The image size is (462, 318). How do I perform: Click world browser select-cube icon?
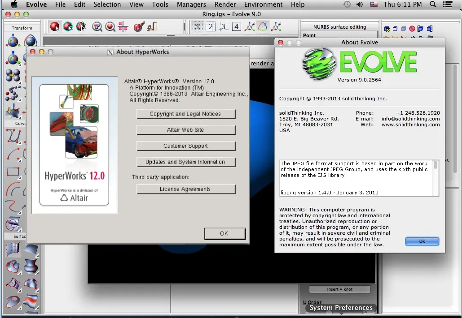click(x=387, y=29)
